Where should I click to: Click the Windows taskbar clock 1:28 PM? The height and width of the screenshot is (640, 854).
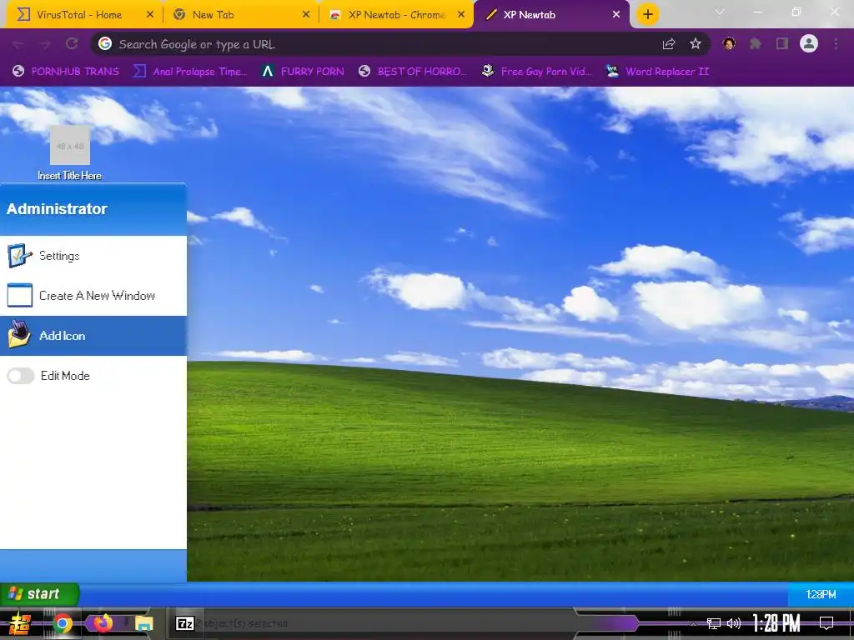[x=776, y=623]
